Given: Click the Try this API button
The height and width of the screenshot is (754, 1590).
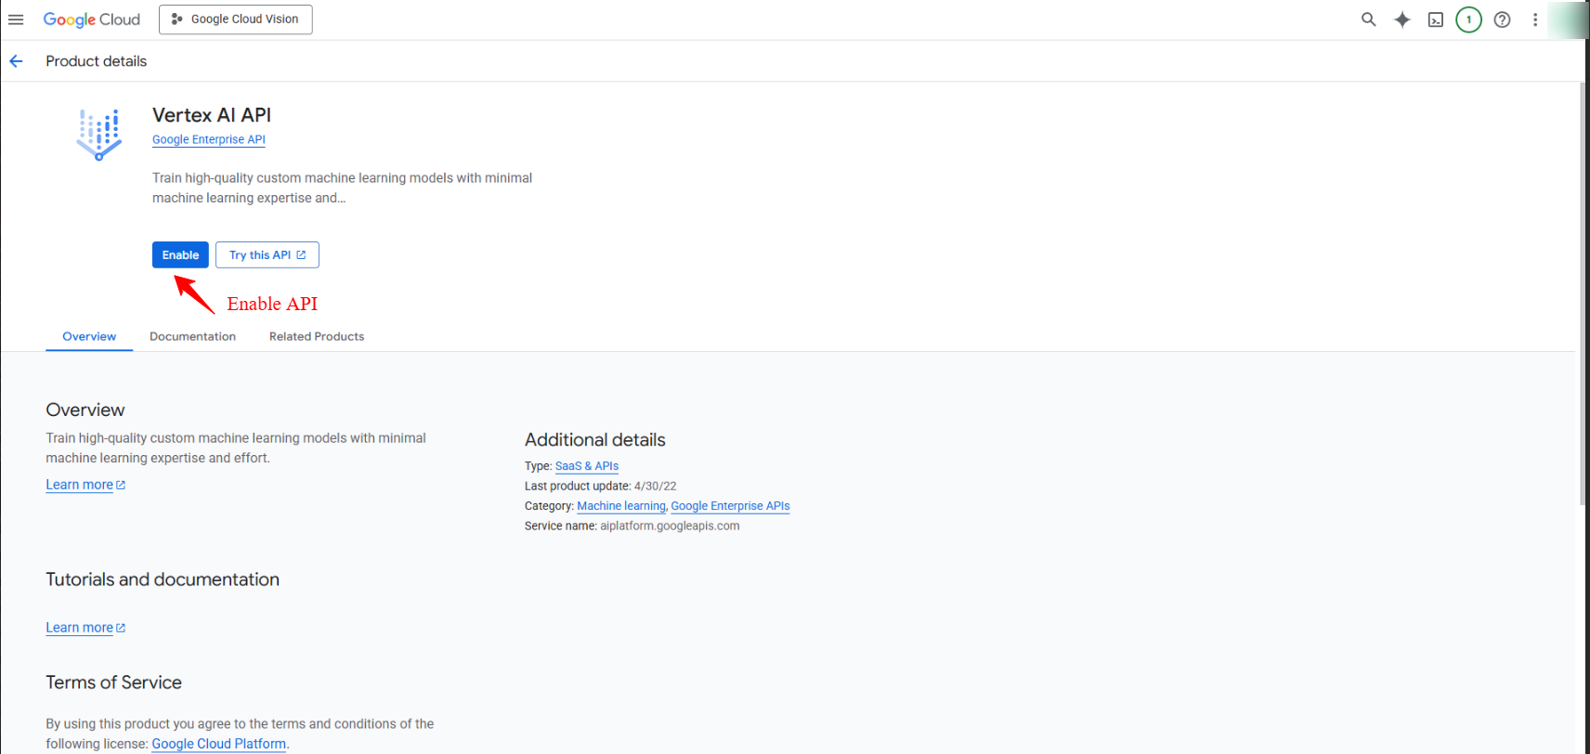Looking at the screenshot, I should [x=267, y=255].
